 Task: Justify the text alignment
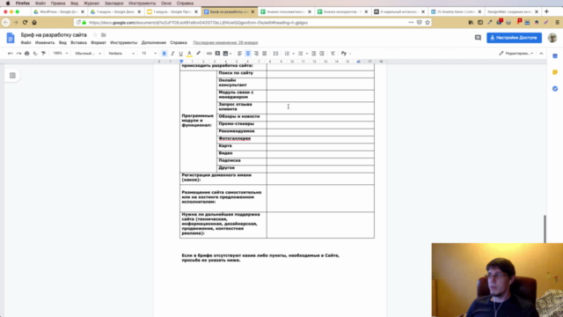click(264, 54)
